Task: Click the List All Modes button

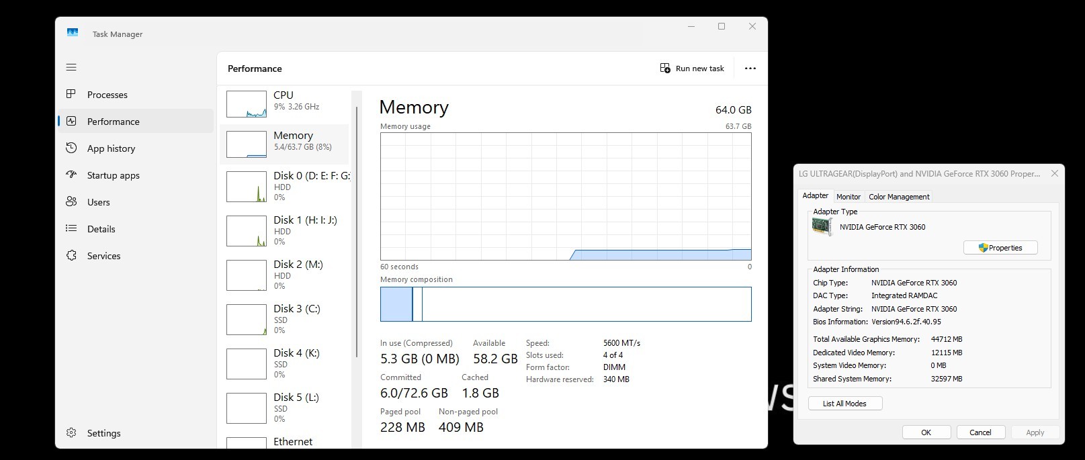Action: click(845, 404)
